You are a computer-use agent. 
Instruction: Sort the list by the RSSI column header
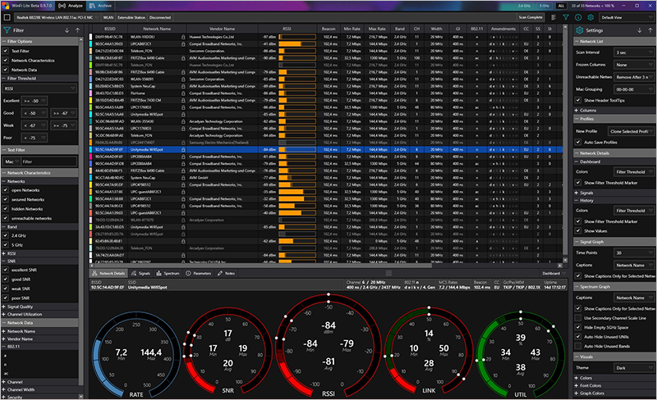click(x=286, y=28)
